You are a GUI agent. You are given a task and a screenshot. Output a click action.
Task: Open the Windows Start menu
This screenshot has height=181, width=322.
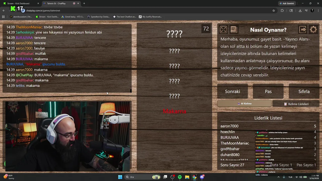coord(120,177)
